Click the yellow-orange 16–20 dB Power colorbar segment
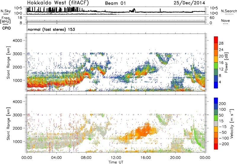237x164 pixels. pos(216,59)
